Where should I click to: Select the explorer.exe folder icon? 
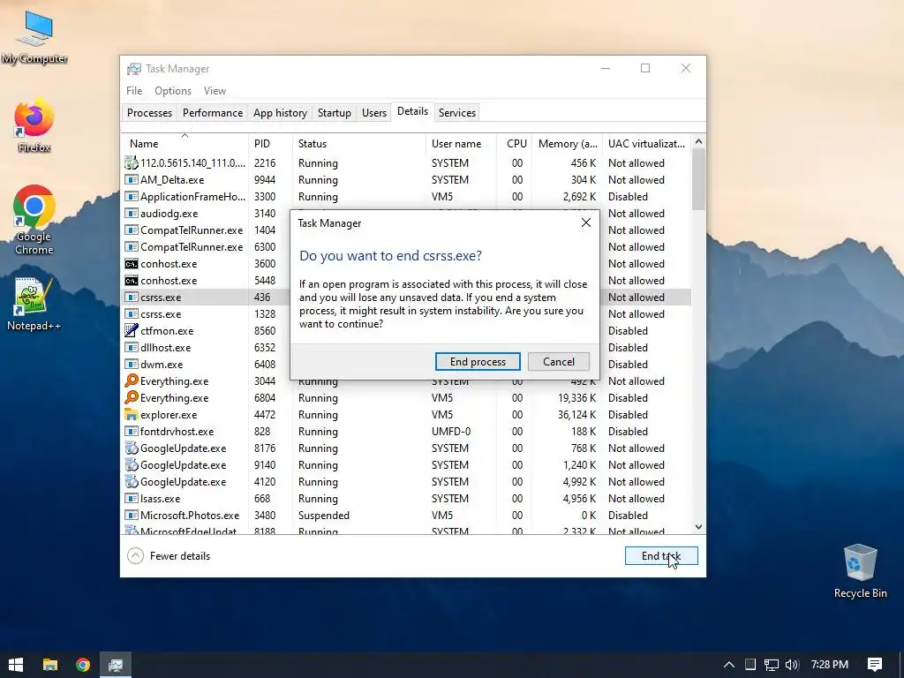click(132, 415)
